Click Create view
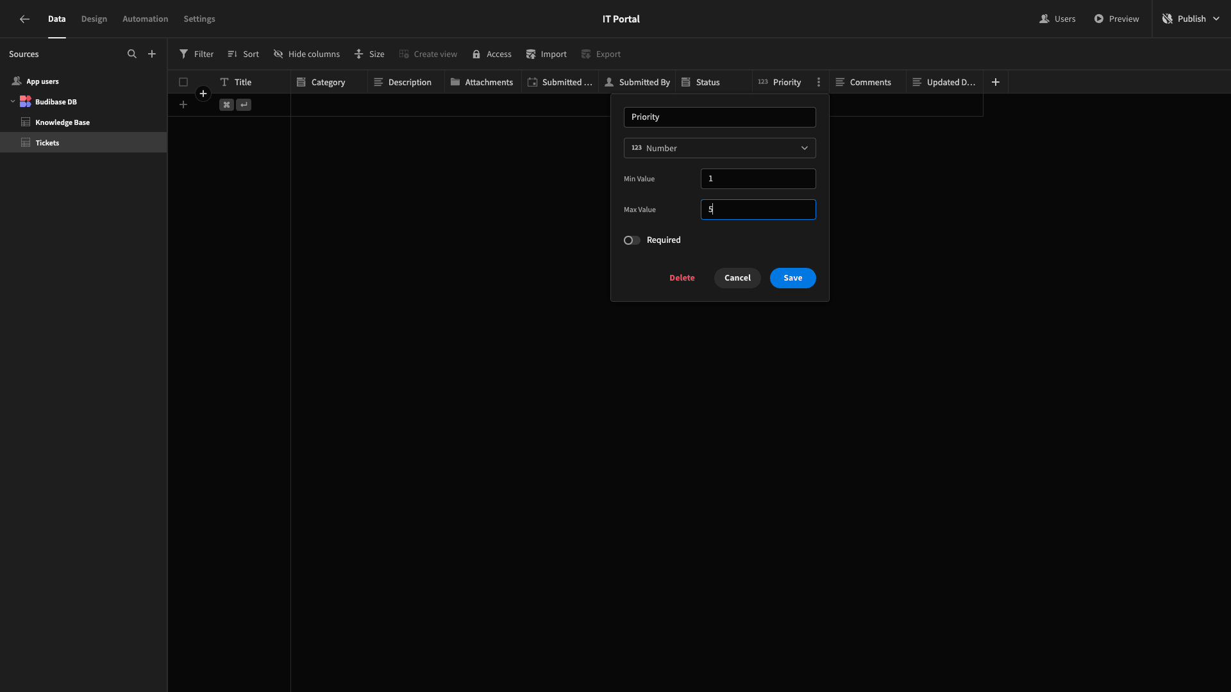This screenshot has height=692, width=1231. click(x=428, y=54)
